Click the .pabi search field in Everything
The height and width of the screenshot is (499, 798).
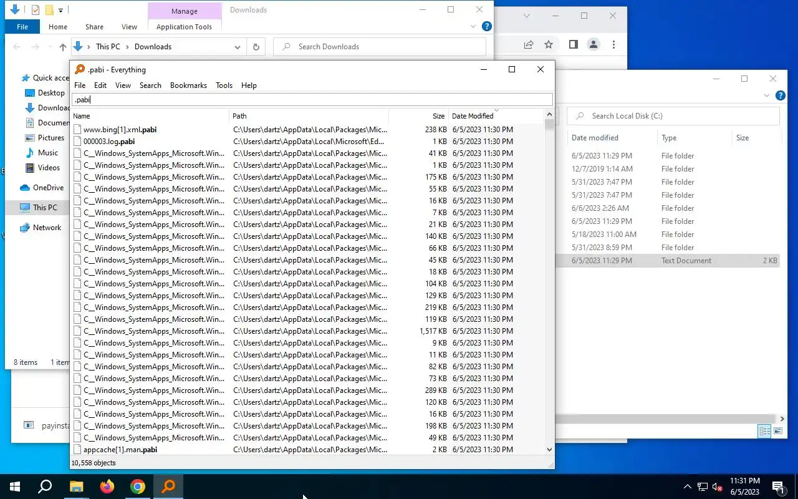[x=312, y=100]
